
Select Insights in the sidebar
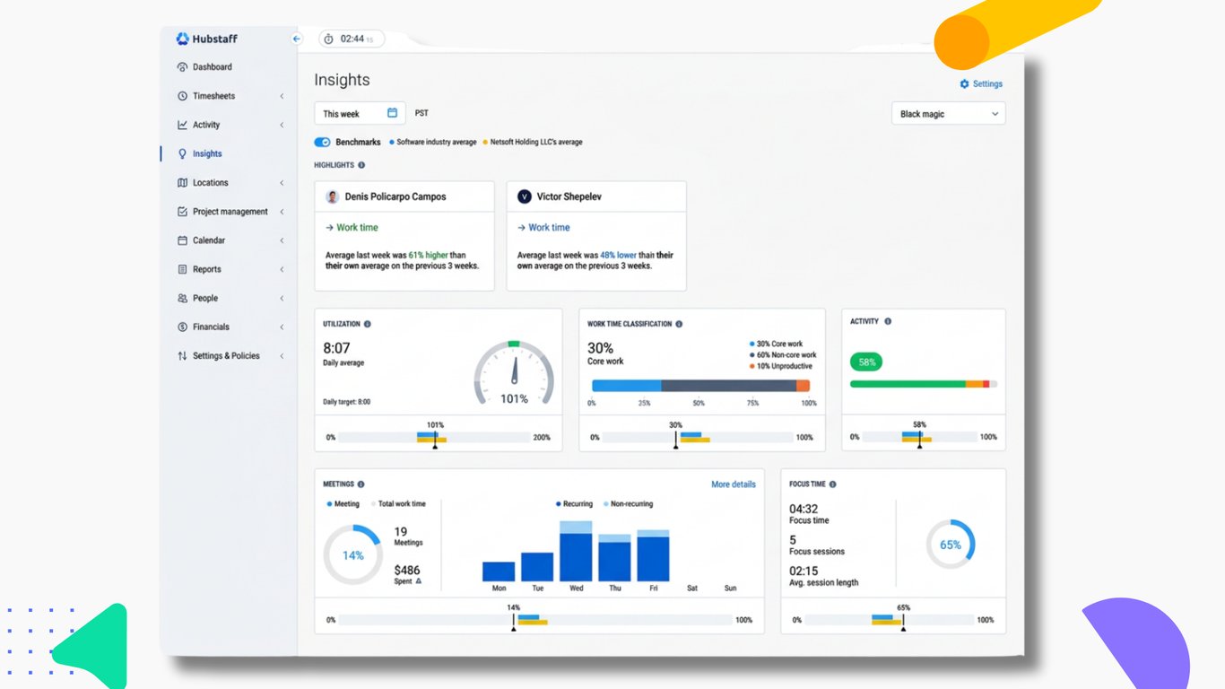207,153
